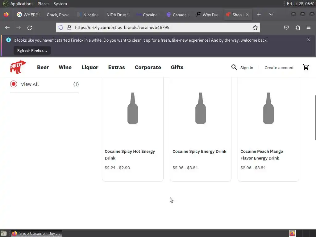316x237 pixels.
Task: Switch to the Cocaine tab
Action: pos(148,15)
